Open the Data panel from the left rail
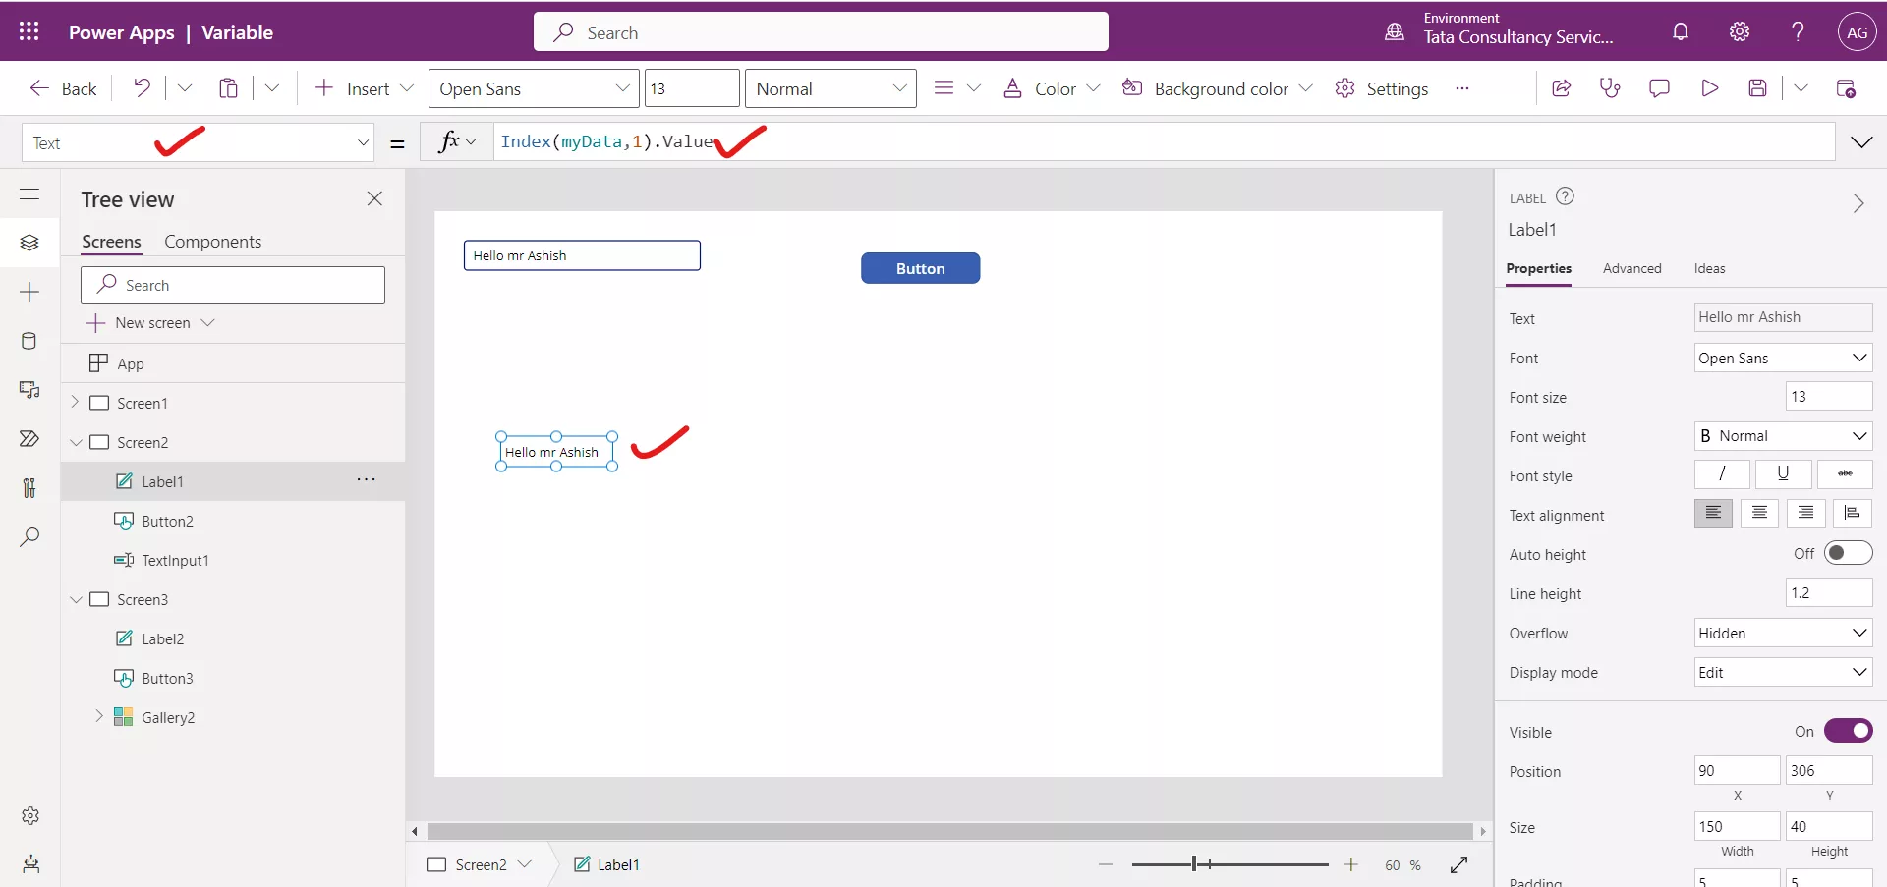 [x=29, y=341]
